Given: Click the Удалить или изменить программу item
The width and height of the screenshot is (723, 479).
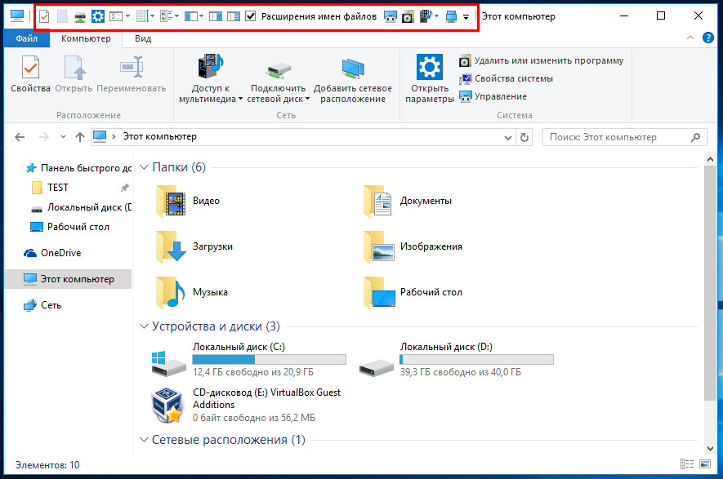Looking at the screenshot, I should click(x=542, y=61).
